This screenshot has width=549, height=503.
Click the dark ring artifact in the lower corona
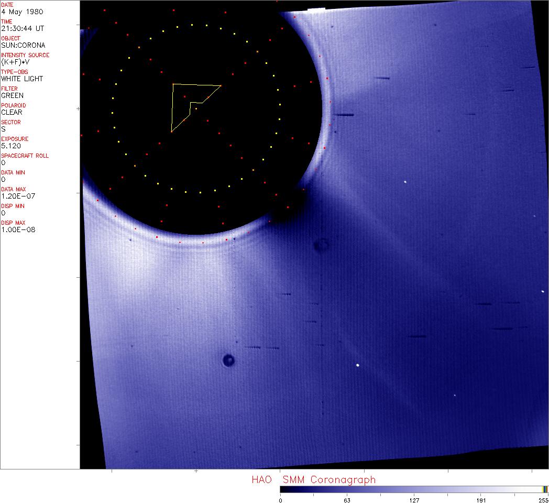(x=228, y=360)
